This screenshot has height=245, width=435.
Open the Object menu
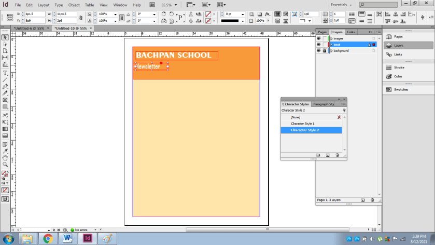pyautogui.click(x=74, y=5)
